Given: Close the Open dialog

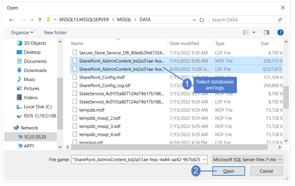Looking at the screenshot, I should click(283, 8).
